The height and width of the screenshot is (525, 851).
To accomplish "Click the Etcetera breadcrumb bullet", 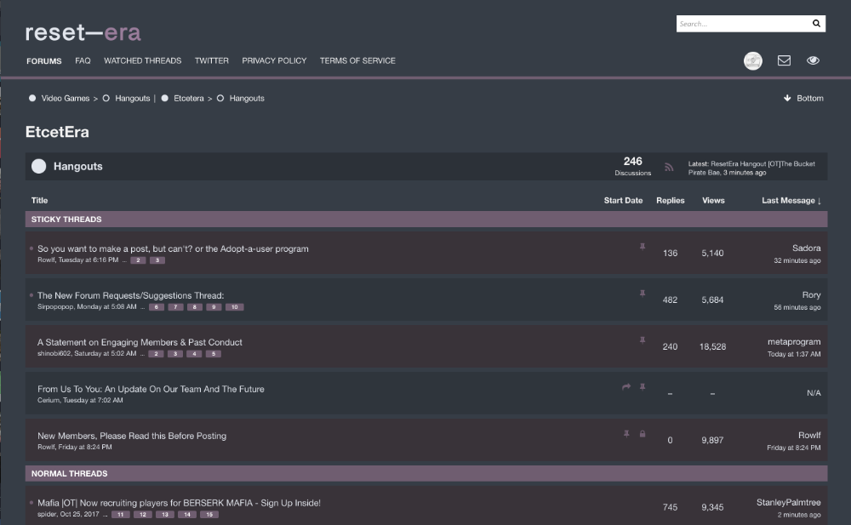I will pyautogui.click(x=164, y=98).
